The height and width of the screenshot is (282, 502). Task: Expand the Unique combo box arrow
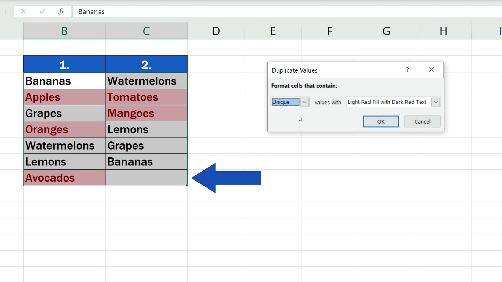304,102
